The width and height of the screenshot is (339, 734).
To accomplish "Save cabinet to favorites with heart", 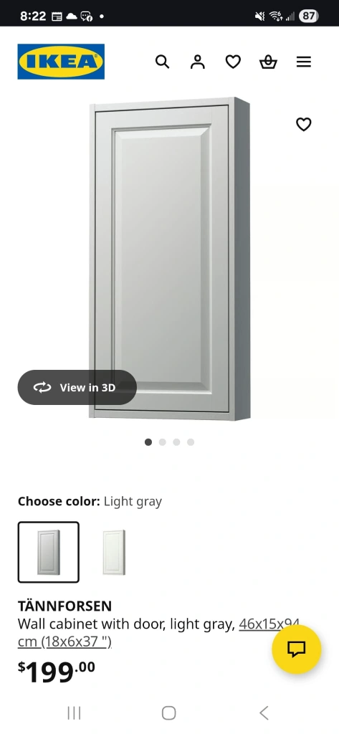I will 303,124.
